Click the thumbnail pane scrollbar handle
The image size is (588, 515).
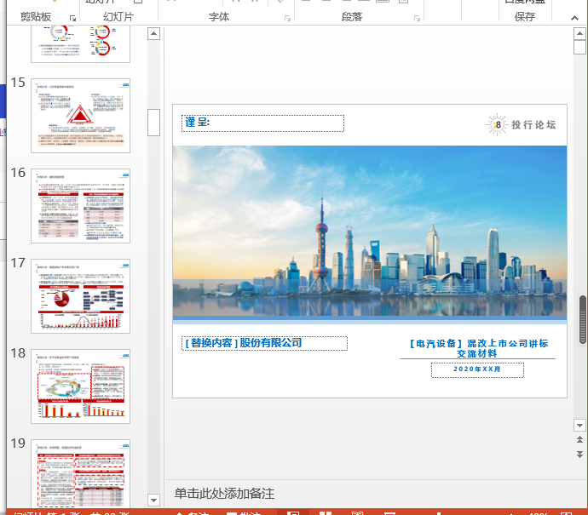[x=153, y=123]
